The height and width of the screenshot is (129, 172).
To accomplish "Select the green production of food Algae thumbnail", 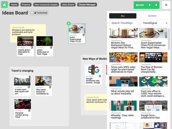I will 45,41.
